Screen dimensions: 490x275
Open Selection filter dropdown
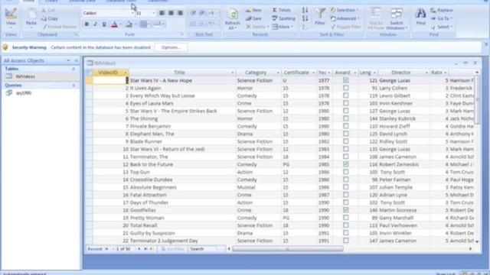[x=345, y=10]
